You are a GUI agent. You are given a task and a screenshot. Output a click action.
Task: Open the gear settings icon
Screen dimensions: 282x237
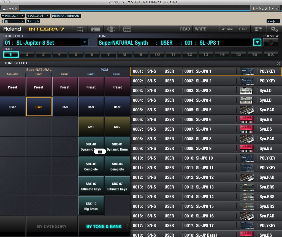click(x=274, y=29)
